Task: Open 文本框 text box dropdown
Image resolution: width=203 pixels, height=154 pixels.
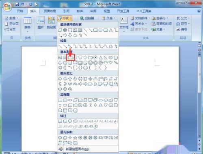Action: click(x=124, y=24)
